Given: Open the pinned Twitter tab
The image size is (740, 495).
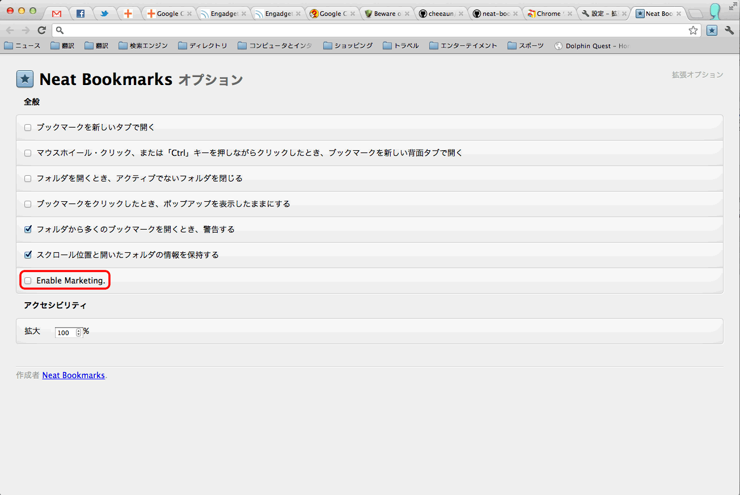Looking at the screenshot, I should [x=104, y=14].
